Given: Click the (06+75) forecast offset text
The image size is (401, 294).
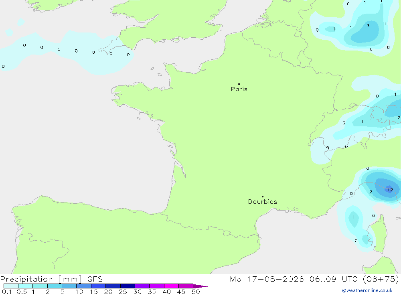Looking at the screenshot, I should (381, 279).
